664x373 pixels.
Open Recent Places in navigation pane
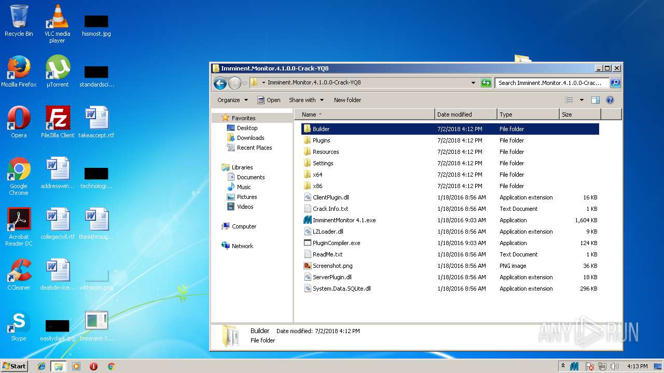pyautogui.click(x=250, y=148)
